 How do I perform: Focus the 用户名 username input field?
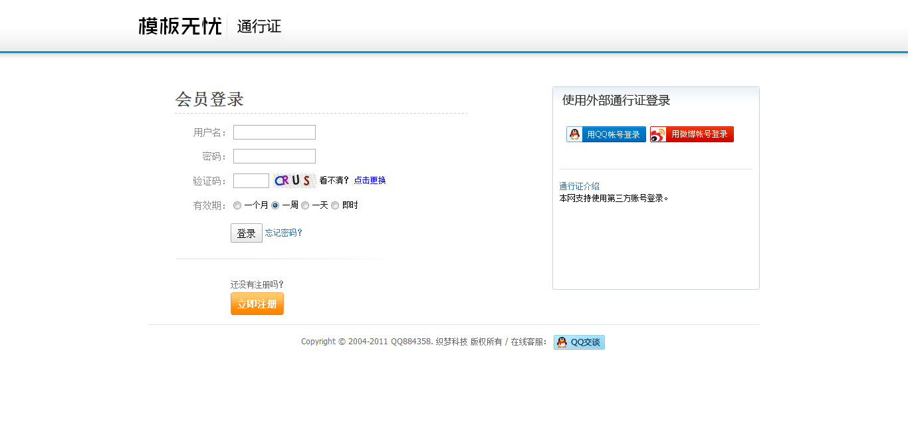coord(275,132)
